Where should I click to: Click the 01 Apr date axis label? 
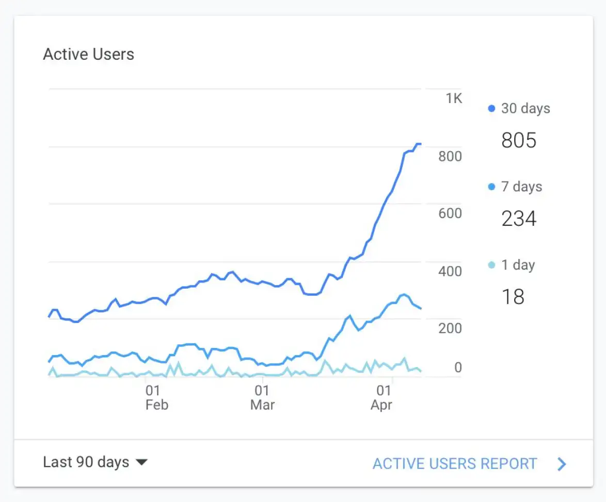(381, 397)
